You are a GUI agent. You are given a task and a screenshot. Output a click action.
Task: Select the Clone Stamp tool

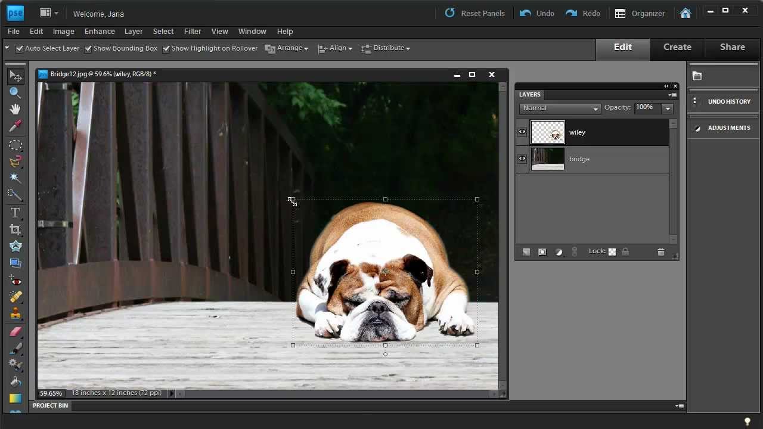(15, 314)
